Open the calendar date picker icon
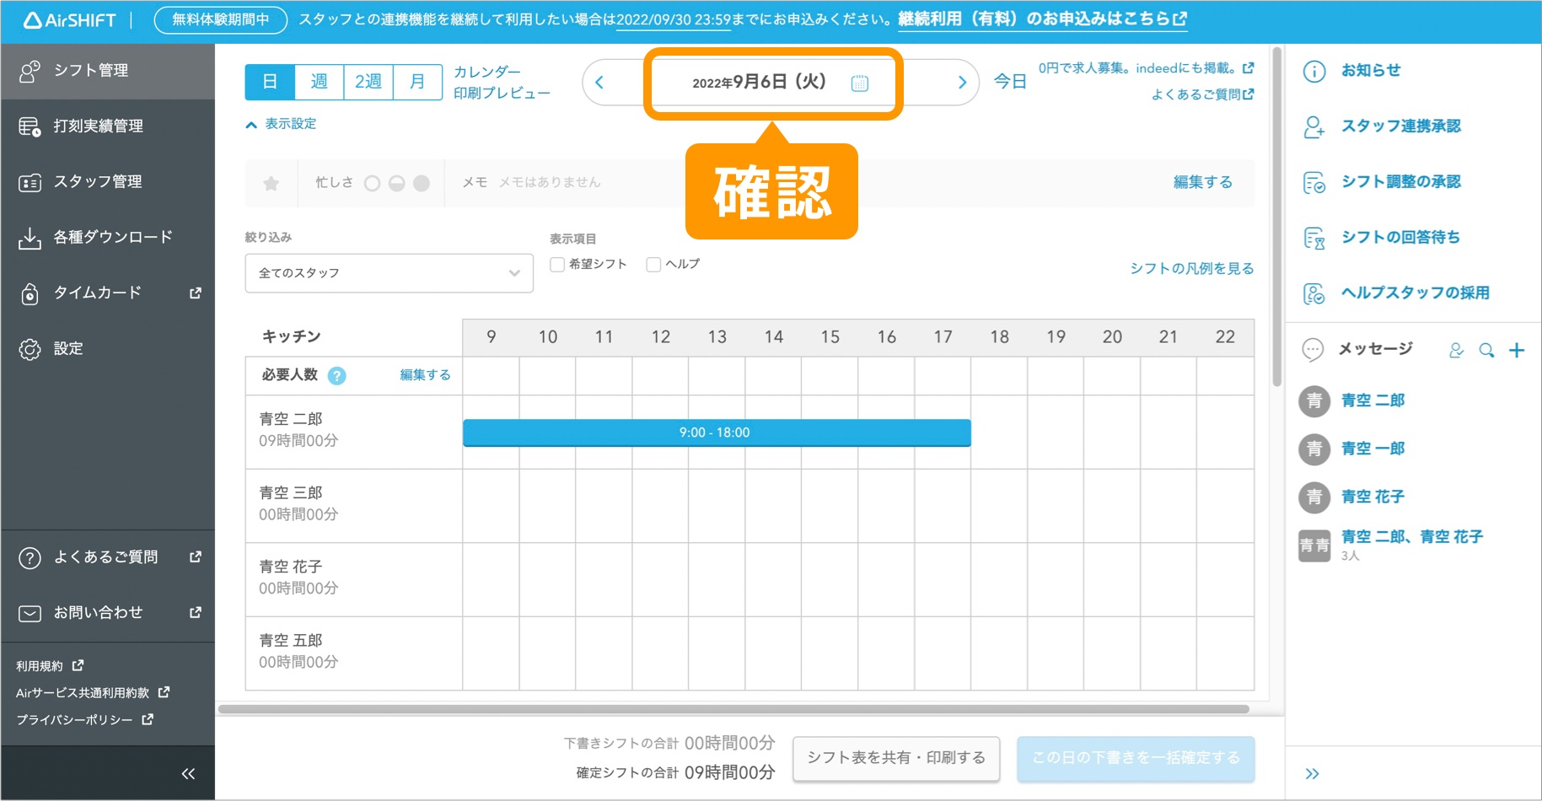 click(859, 83)
